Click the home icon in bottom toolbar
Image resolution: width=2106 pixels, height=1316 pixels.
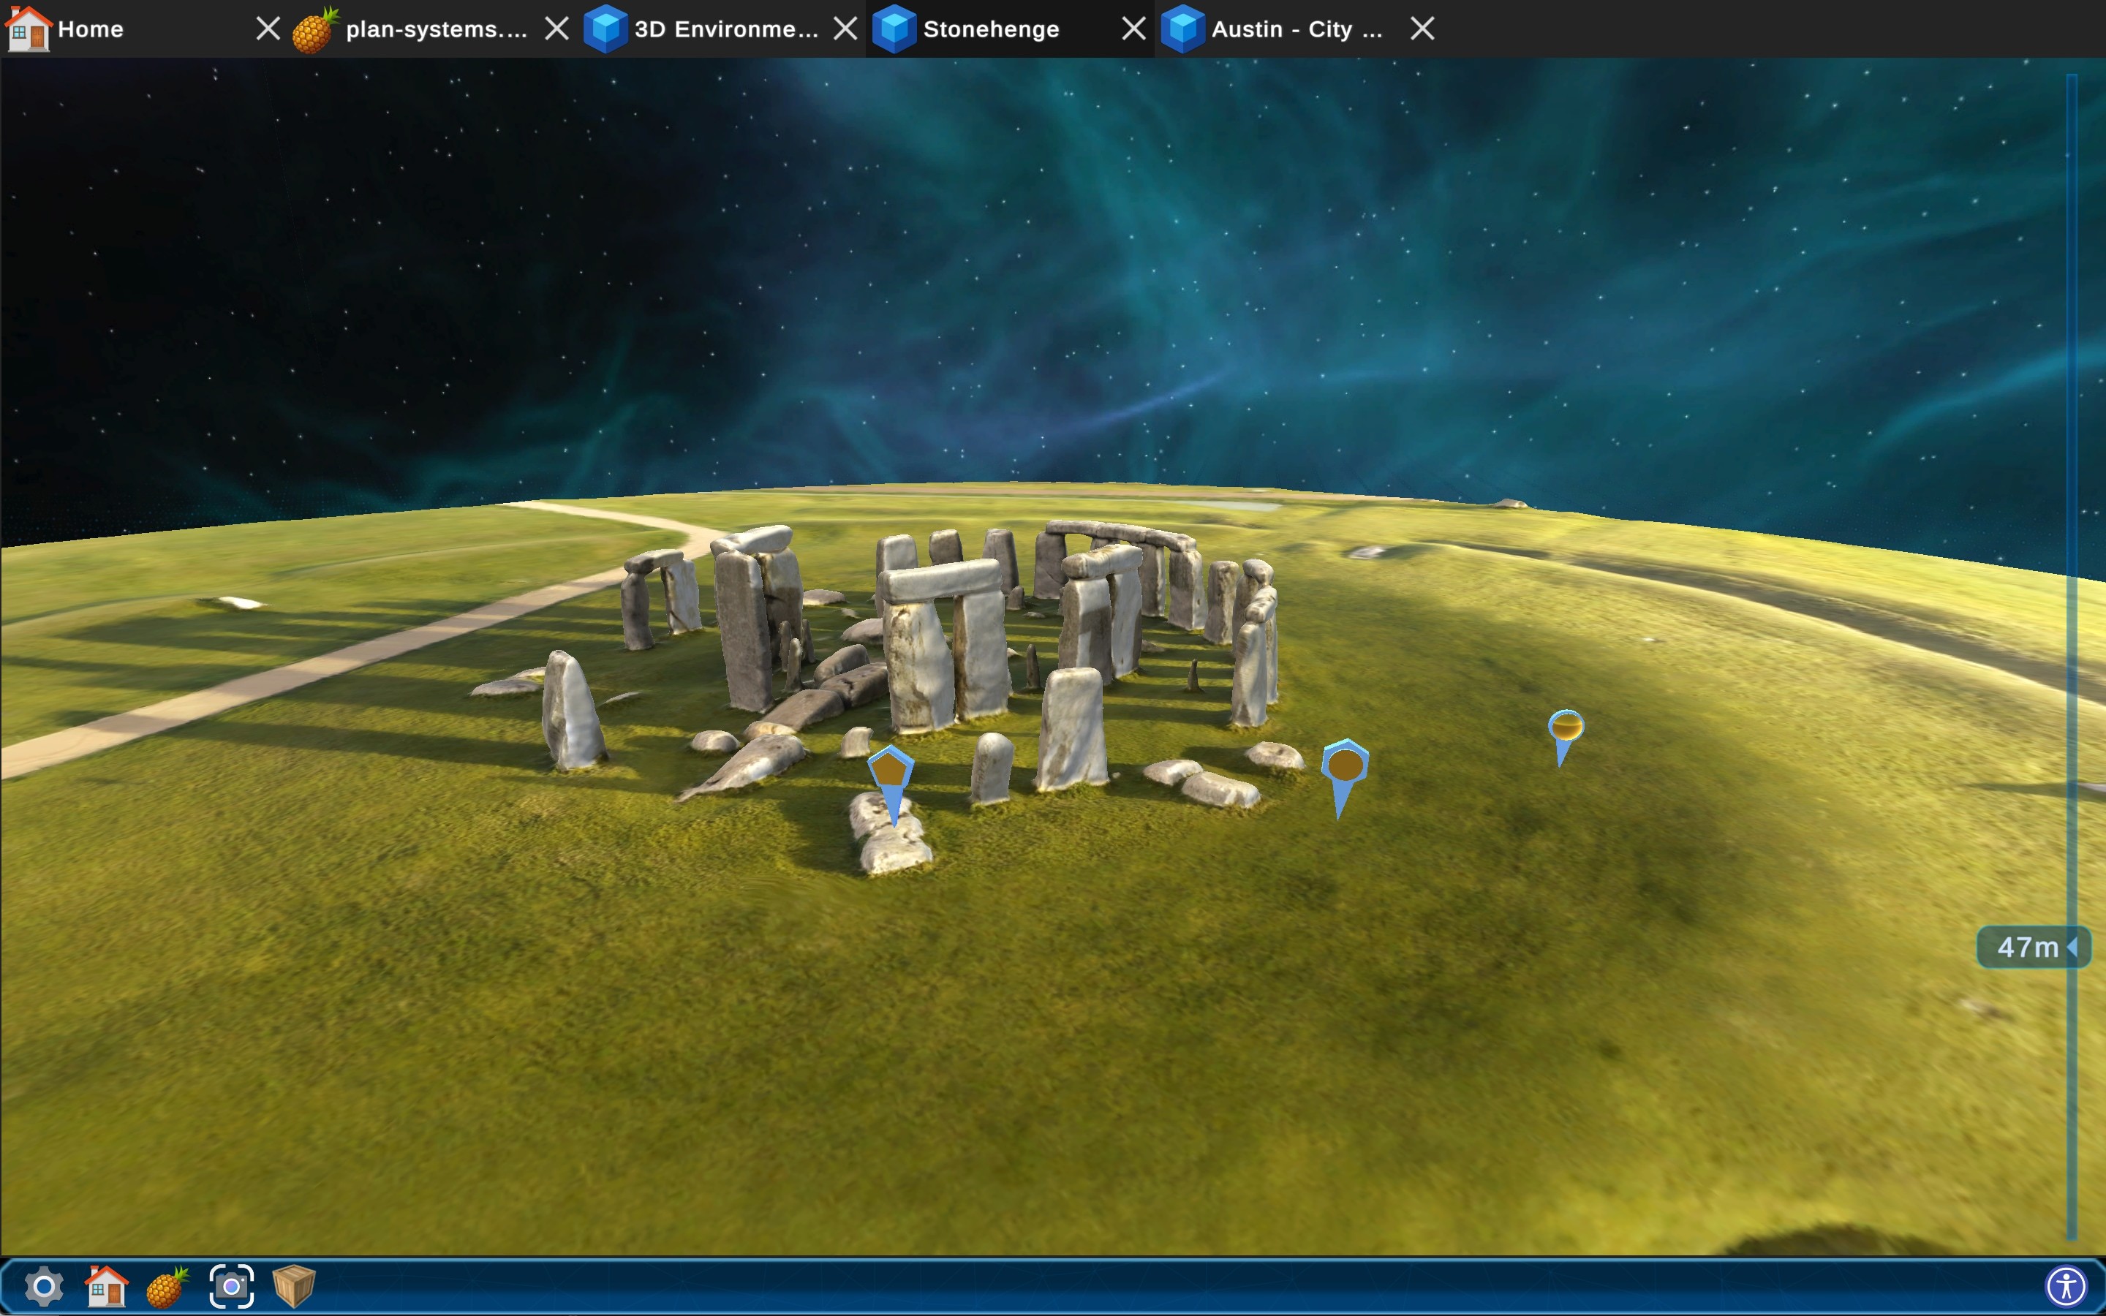(x=106, y=1285)
